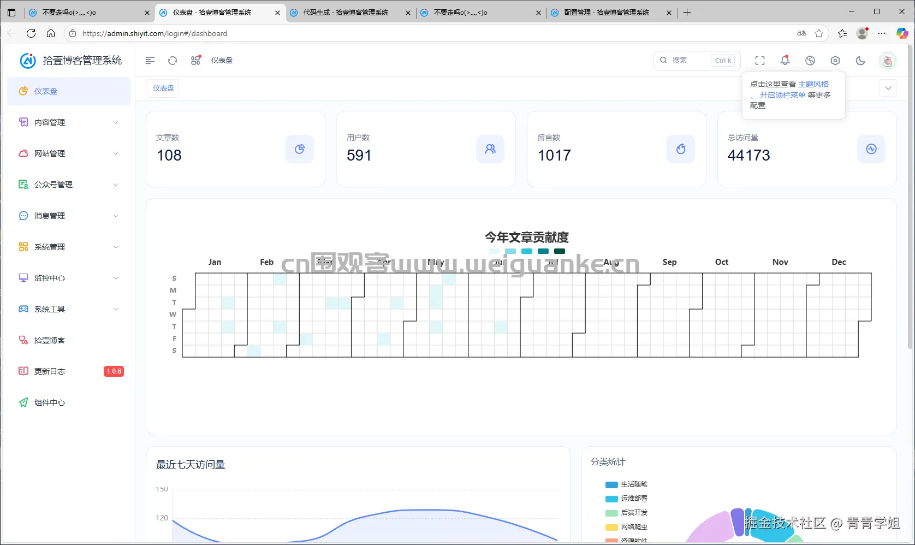Follow the 主题风格 link in the tooltip
The width and height of the screenshot is (915, 545).
click(813, 84)
